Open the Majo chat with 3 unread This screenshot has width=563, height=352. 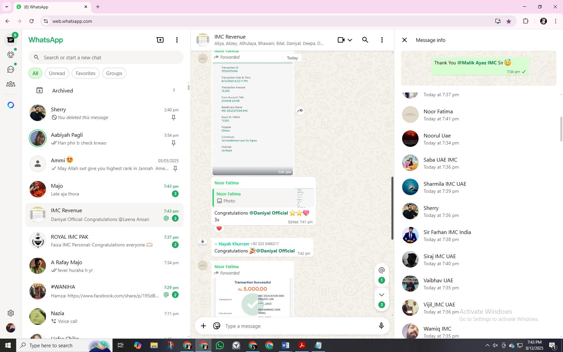(x=105, y=189)
